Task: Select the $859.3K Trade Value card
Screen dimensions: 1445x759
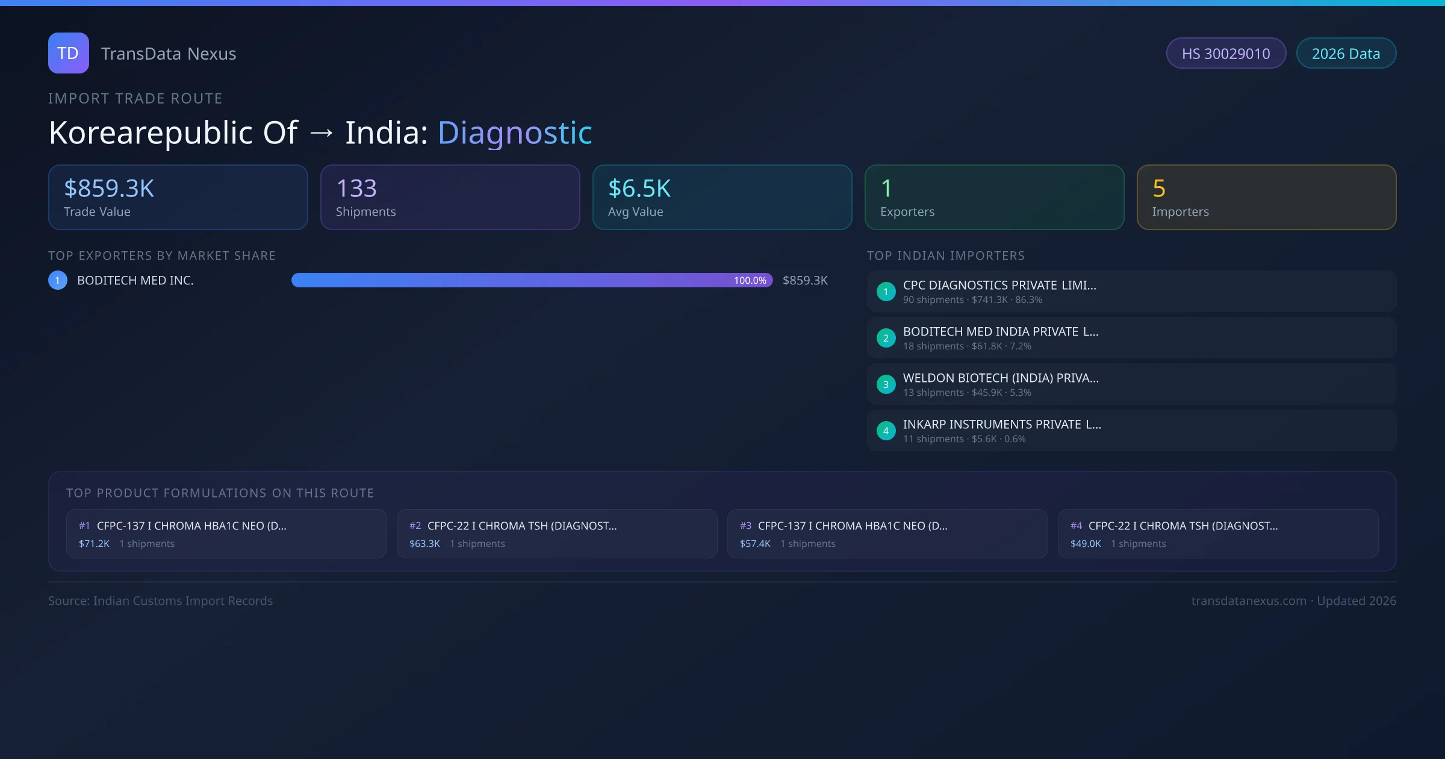Action: [178, 197]
